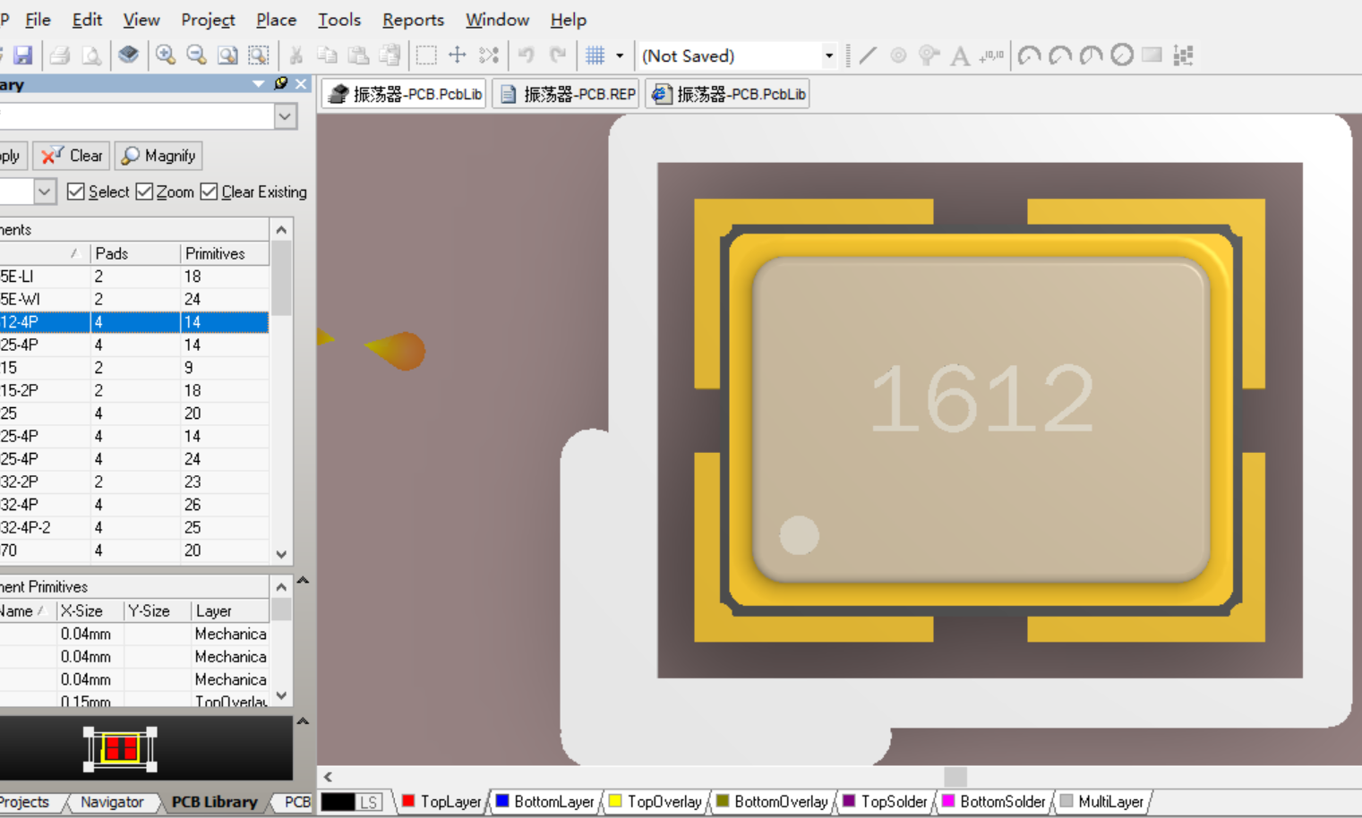Click the Clear button
Viewport: 1362px width, 818px height.
[x=73, y=156]
